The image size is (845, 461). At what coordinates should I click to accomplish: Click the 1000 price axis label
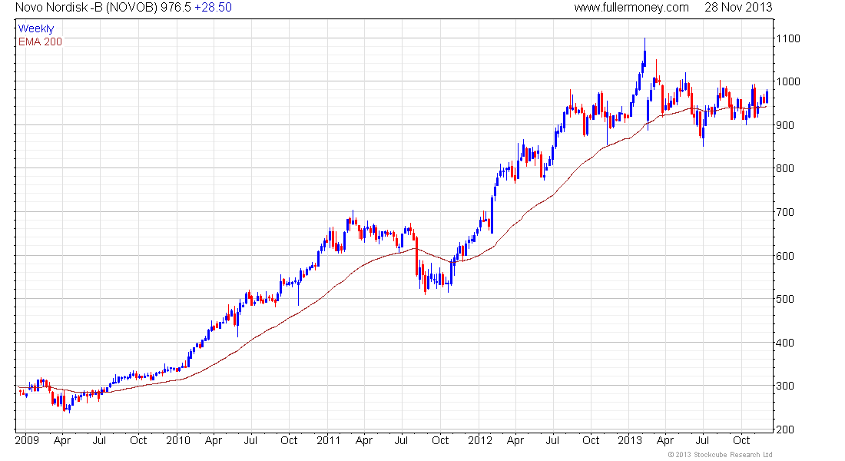pos(788,82)
